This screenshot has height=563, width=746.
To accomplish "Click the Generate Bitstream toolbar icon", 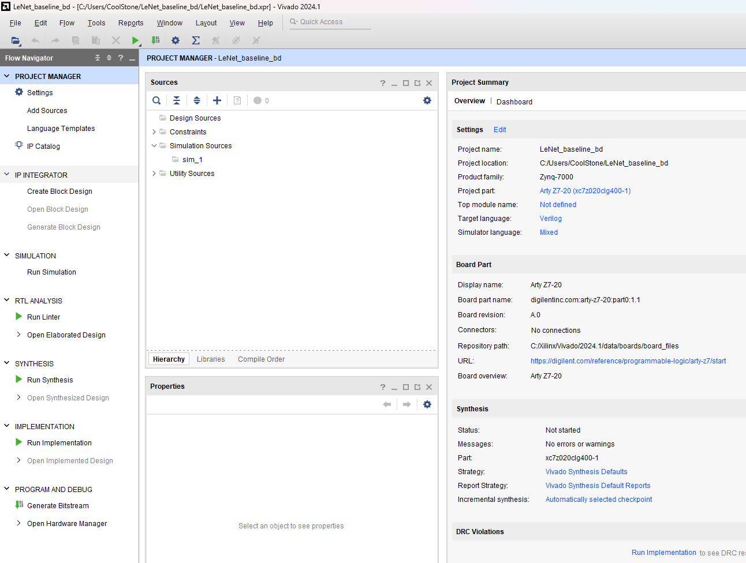I will (155, 40).
